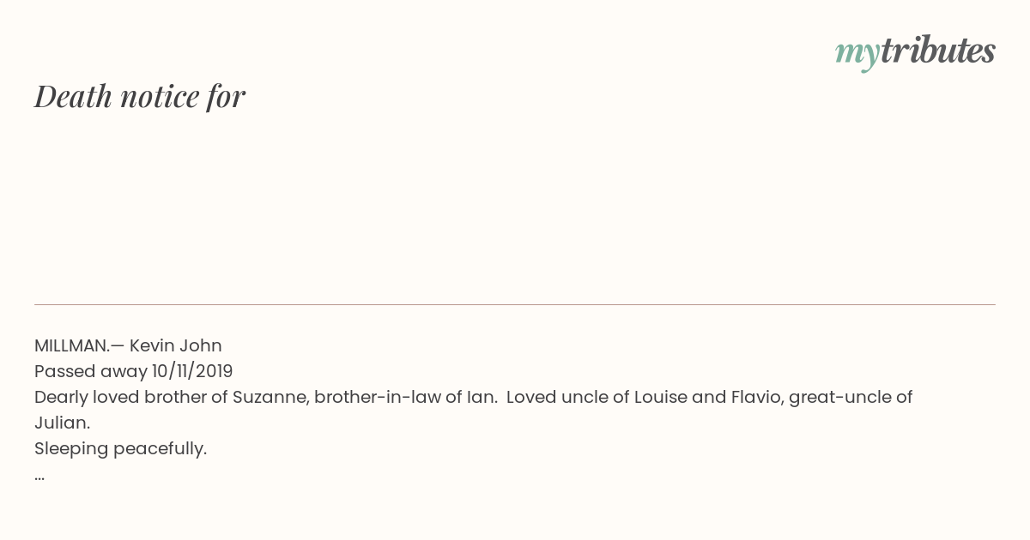Expand the truncated notice via the ellipsis
The height and width of the screenshot is (540, 1030).
(39, 475)
